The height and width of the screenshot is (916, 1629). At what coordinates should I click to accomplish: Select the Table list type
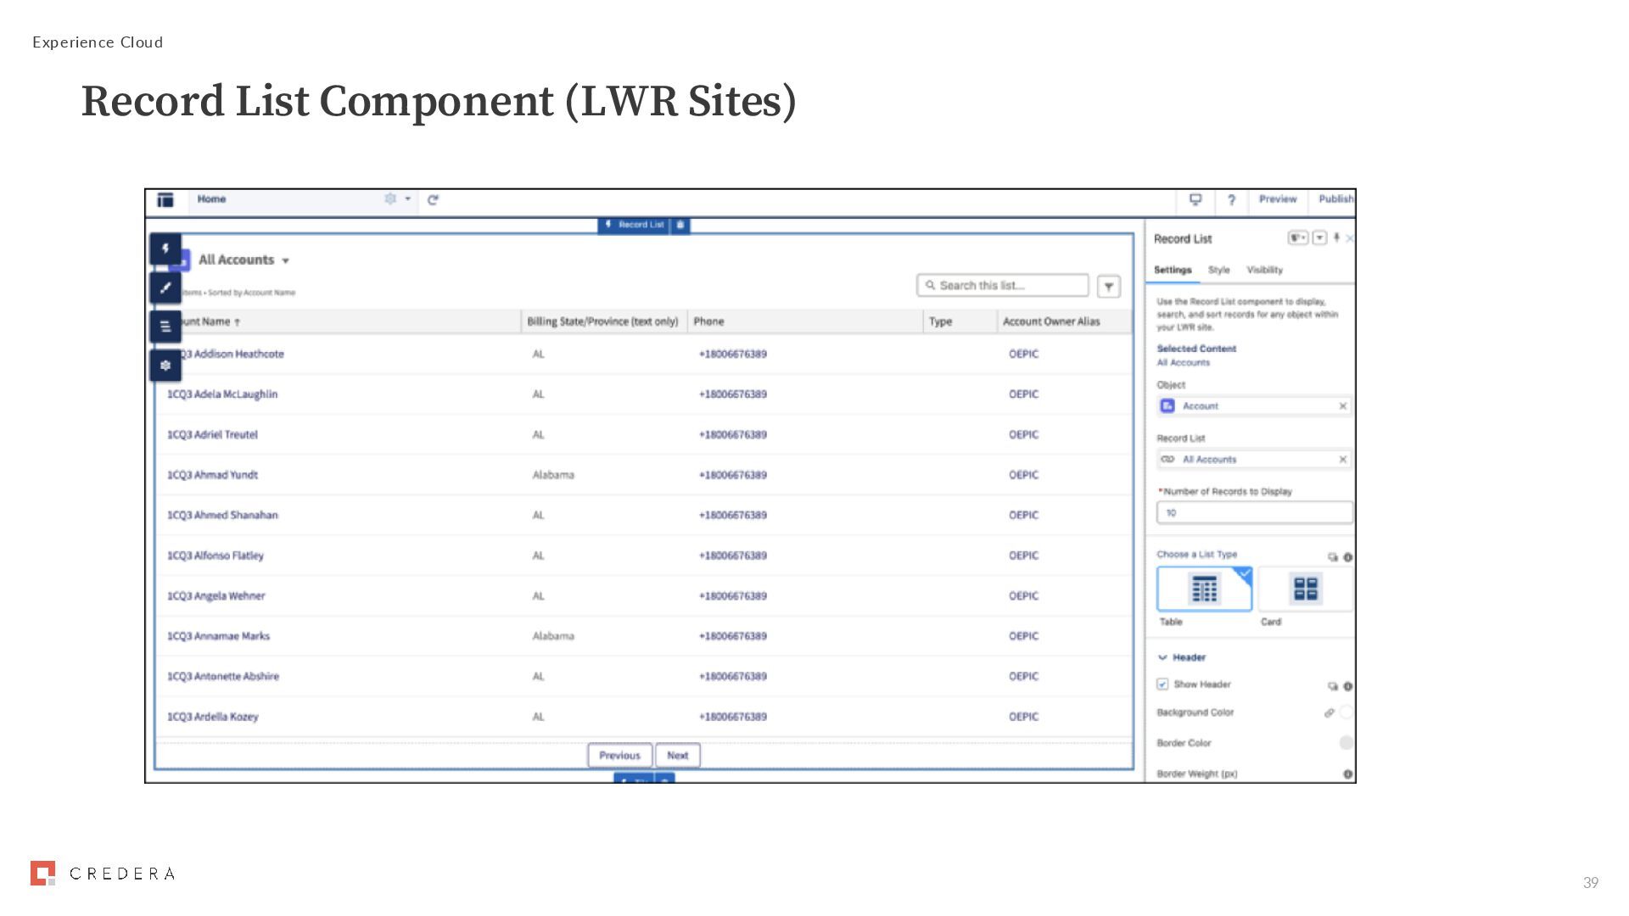point(1204,589)
